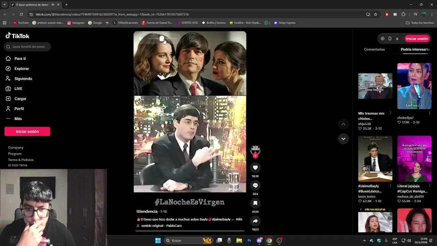This screenshot has height=246, width=437.
Task: Open options for #JaimeBayly #BuenLéxico video
Action: (391, 186)
